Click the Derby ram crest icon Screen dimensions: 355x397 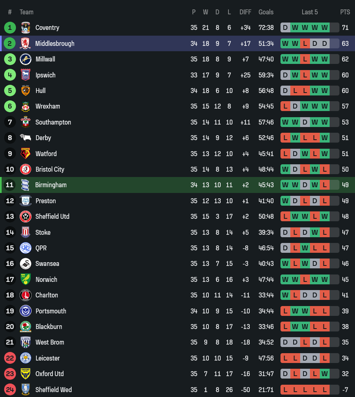(x=25, y=138)
